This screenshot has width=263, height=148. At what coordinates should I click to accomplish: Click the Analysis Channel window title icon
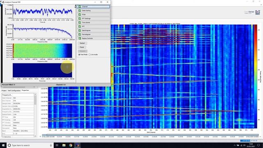[3, 2]
